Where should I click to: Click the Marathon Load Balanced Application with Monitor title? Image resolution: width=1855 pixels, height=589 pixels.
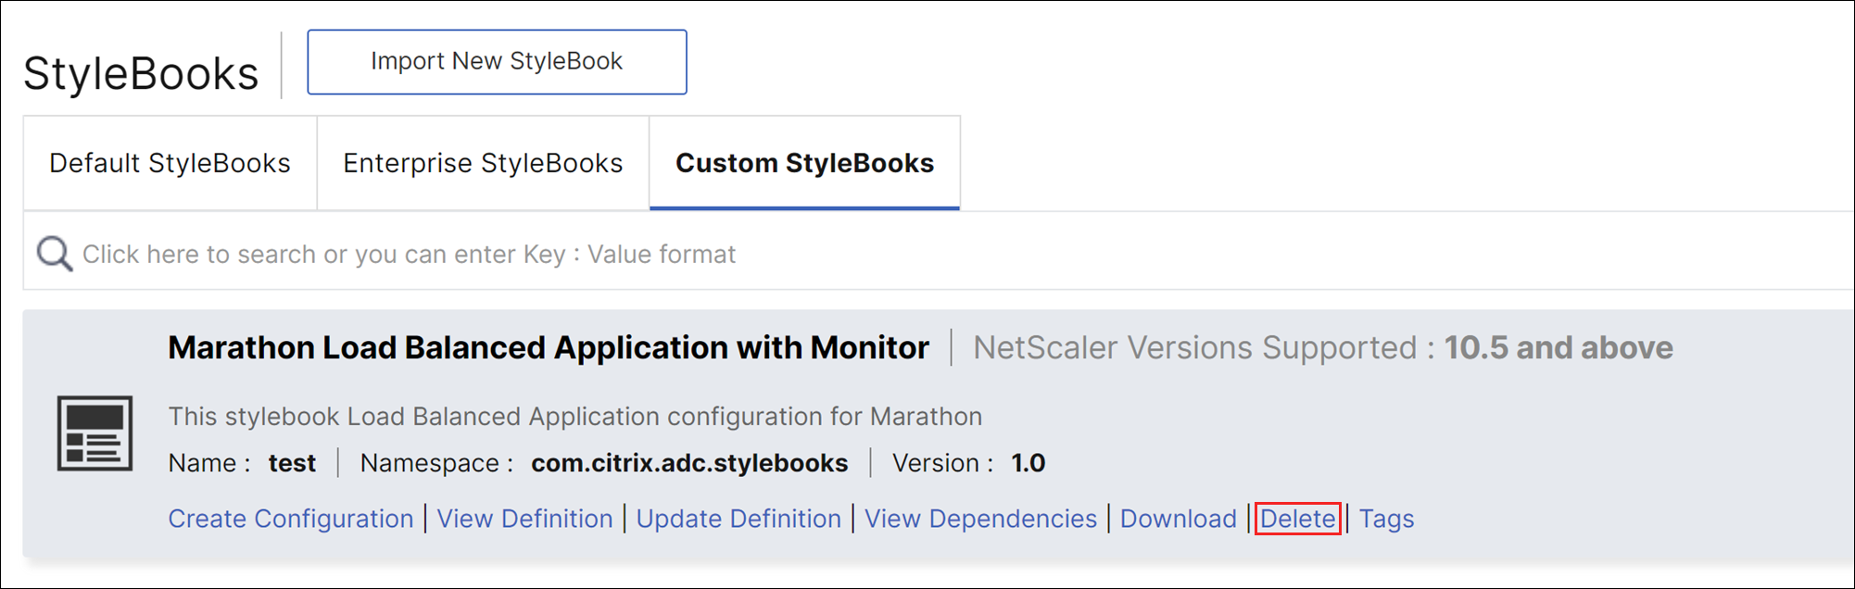(549, 347)
